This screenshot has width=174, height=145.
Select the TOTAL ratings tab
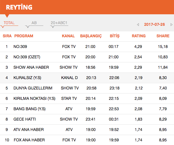[x=9, y=23]
